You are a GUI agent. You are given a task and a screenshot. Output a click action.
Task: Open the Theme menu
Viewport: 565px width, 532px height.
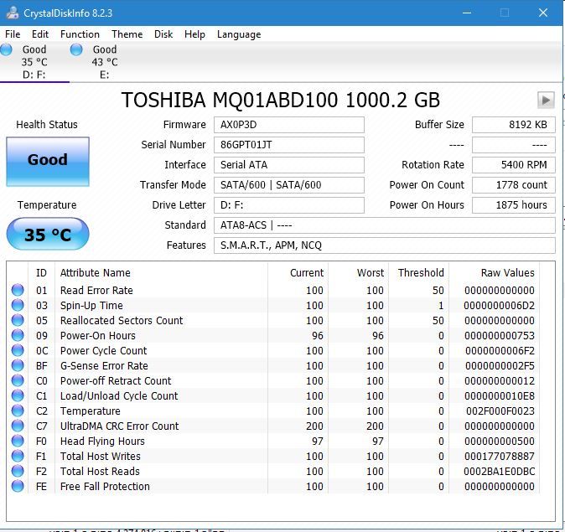[127, 34]
